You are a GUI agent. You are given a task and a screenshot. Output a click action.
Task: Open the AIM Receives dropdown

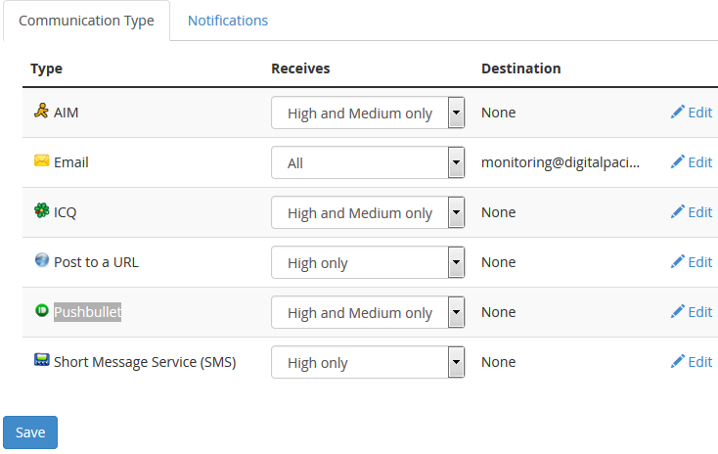click(368, 113)
